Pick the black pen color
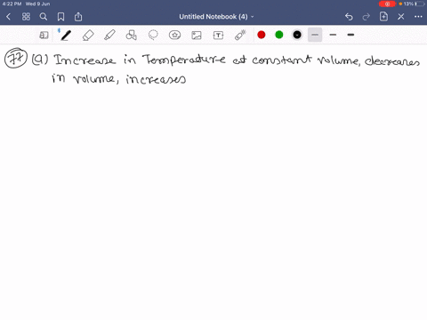The width and height of the screenshot is (427, 320). click(x=297, y=35)
